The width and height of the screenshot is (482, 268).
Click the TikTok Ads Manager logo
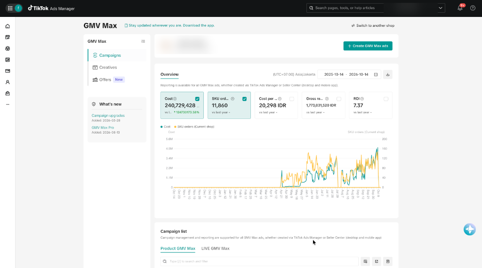pos(51,8)
